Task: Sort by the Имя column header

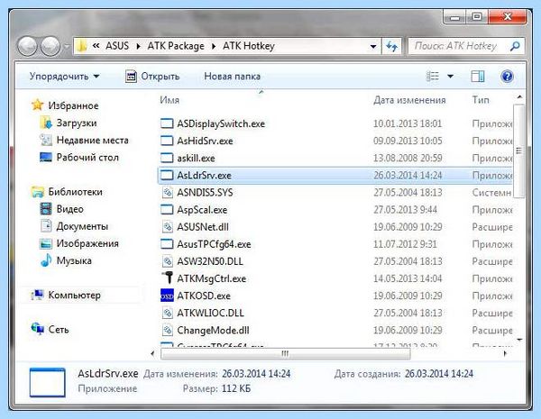Action: click(x=170, y=100)
